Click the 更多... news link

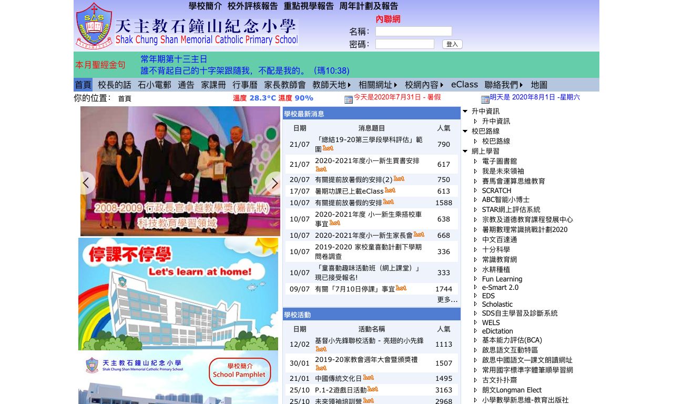click(447, 300)
